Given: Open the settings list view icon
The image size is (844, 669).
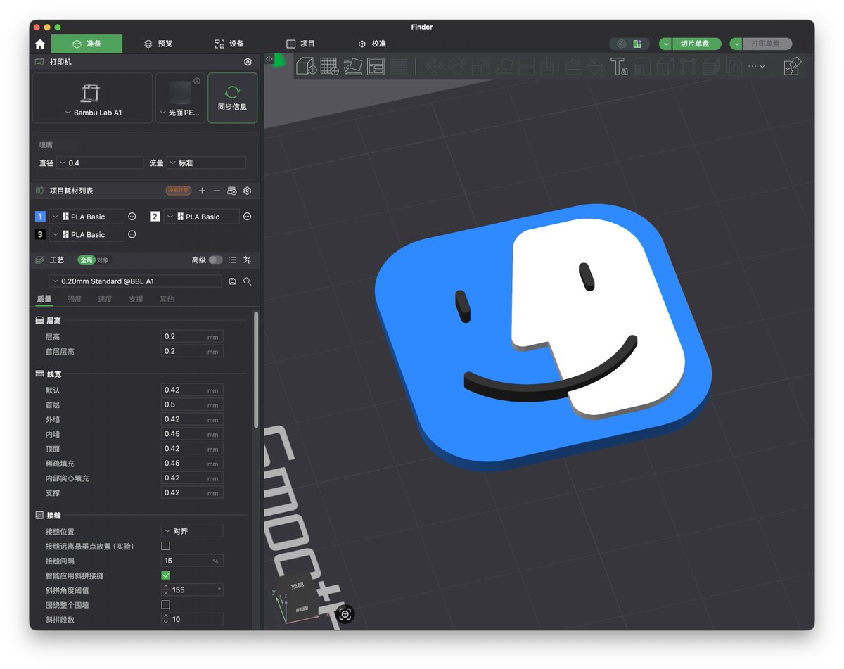Looking at the screenshot, I should pyautogui.click(x=233, y=260).
